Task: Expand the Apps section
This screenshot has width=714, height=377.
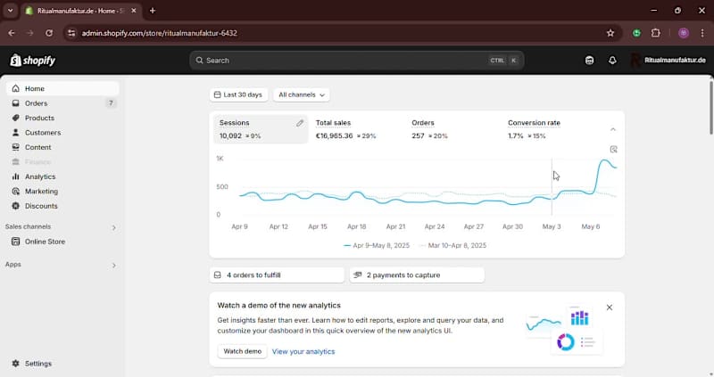Action: pos(113,266)
